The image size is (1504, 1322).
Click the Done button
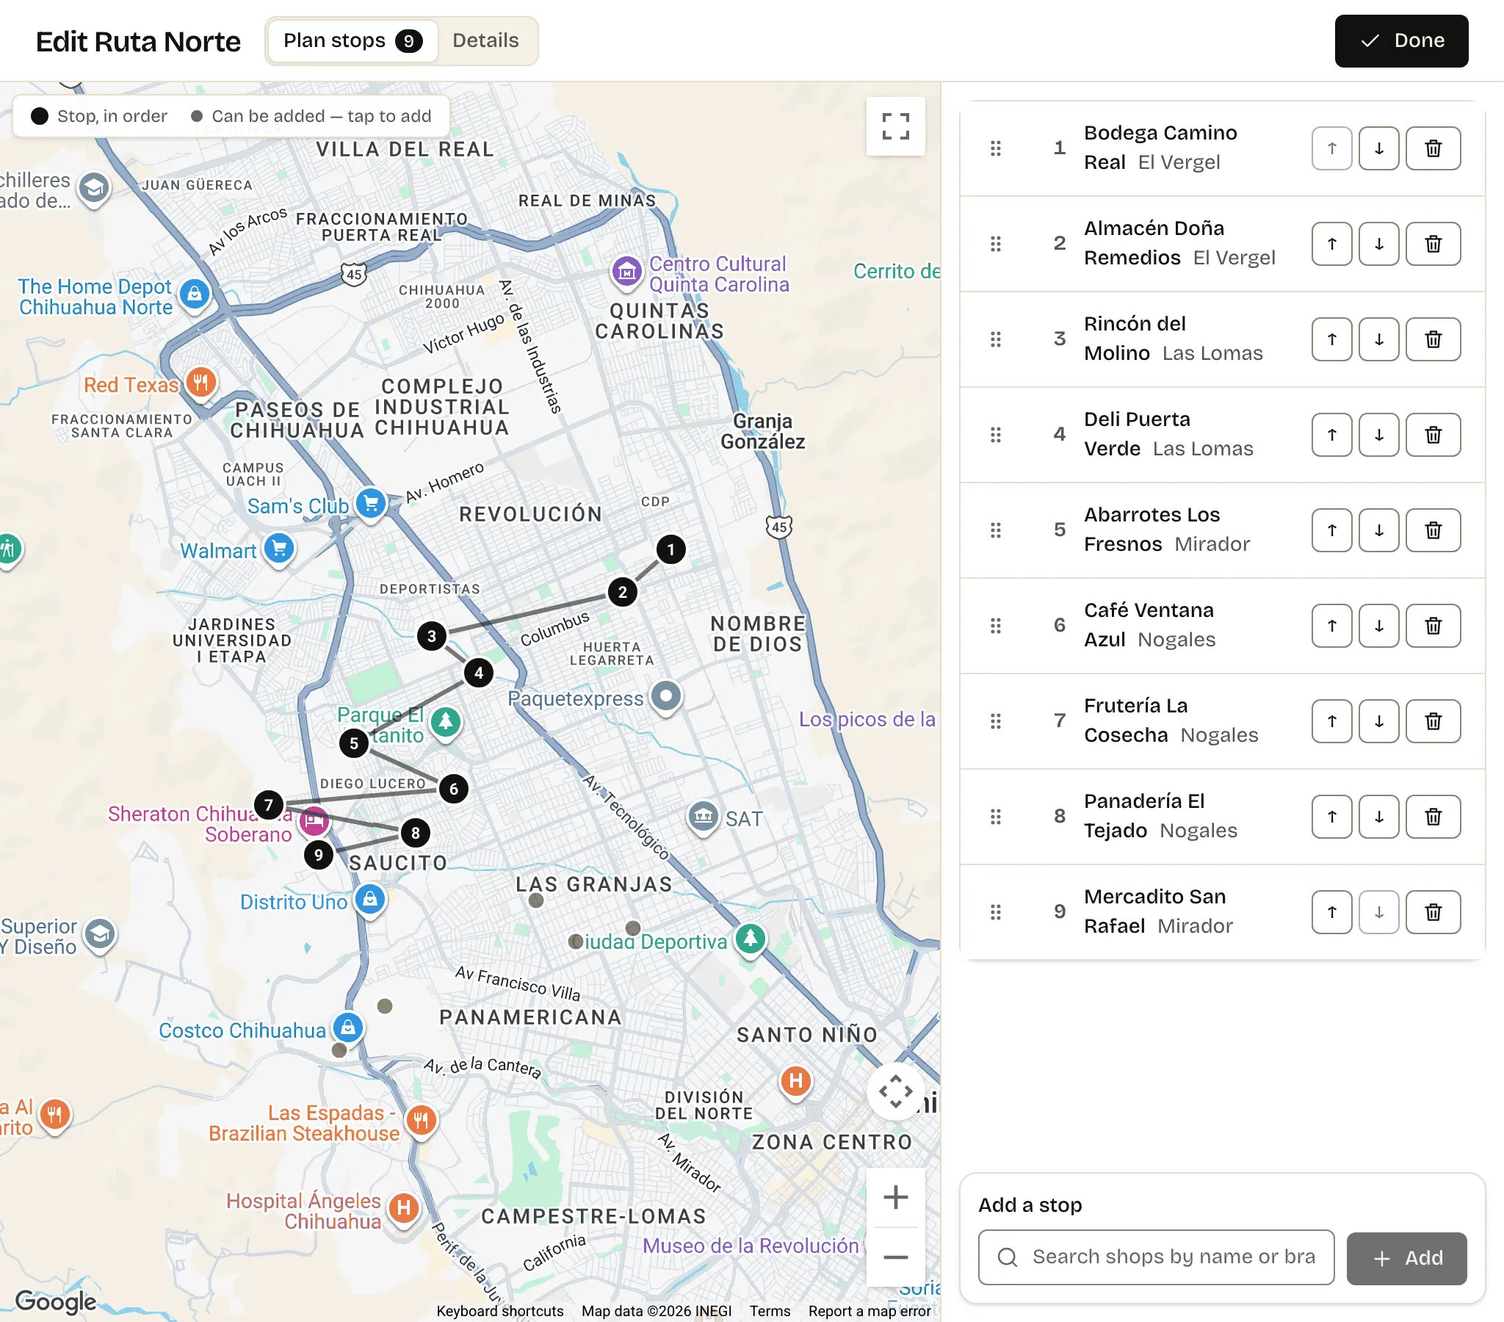tap(1401, 40)
